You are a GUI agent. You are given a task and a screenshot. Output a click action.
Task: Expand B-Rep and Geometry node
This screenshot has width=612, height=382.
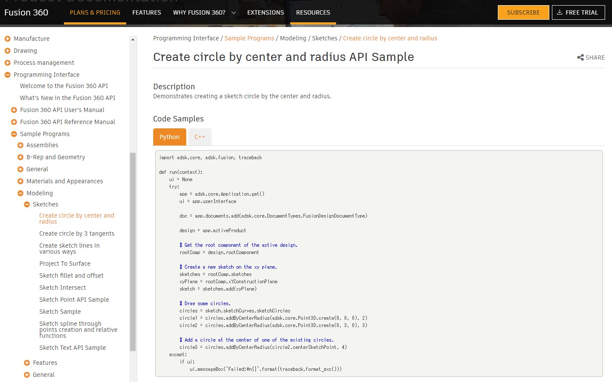click(20, 157)
